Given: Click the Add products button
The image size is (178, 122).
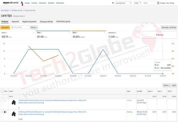Looking at the screenshot, I should (5, 27).
